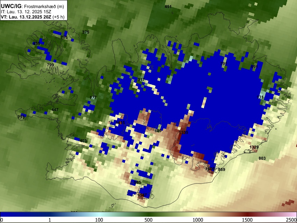Screen dimensions: 297x223
Task: Click the 803 value label off the coast
Action: coord(262,158)
